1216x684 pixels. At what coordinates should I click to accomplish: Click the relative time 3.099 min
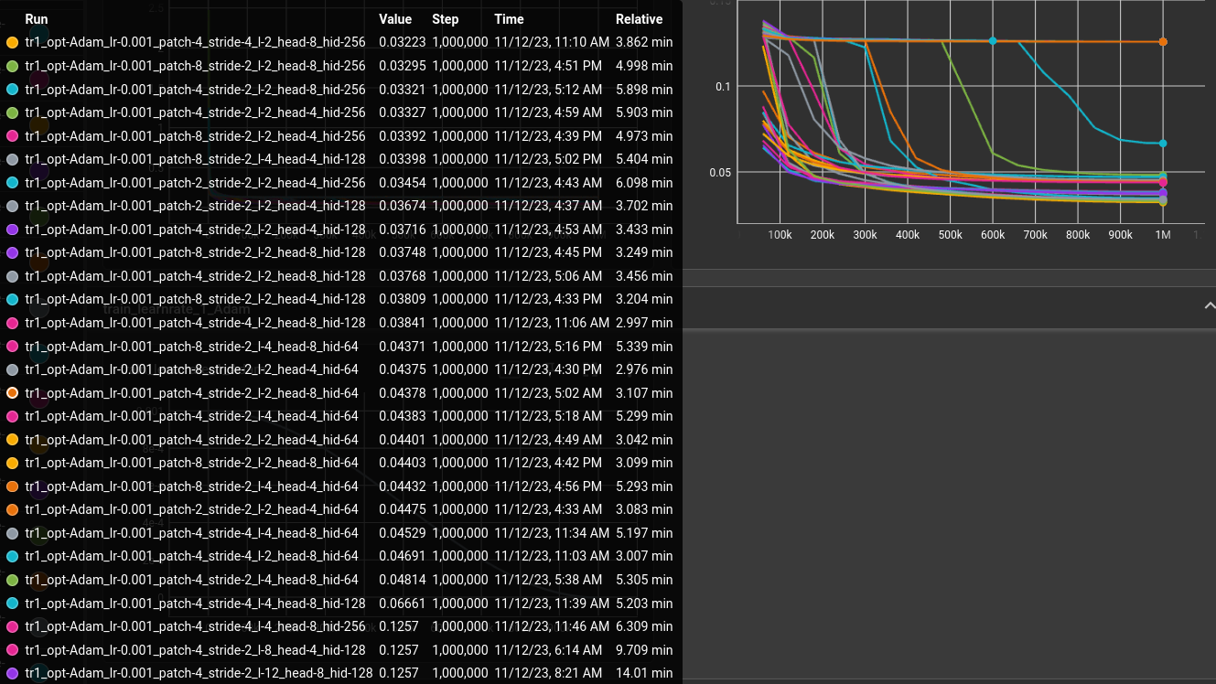pos(644,464)
